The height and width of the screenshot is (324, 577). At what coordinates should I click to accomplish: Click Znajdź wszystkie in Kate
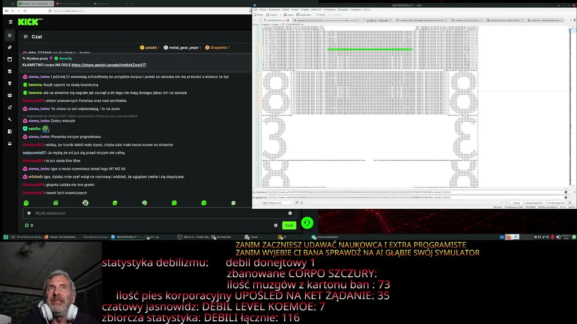pos(555,203)
